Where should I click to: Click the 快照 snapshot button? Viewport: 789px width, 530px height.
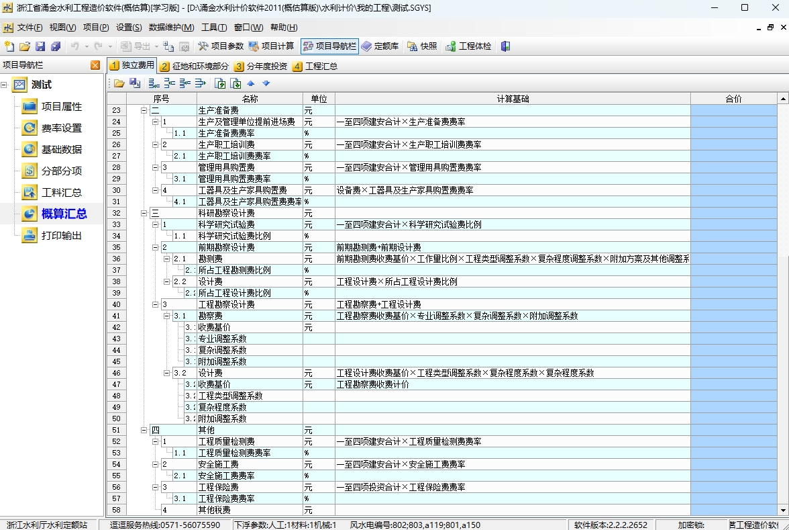[x=422, y=46]
